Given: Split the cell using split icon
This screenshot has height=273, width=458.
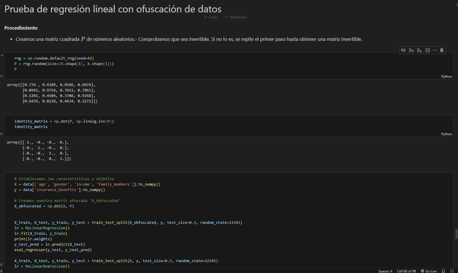Looking at the screenshot, I should tap(428, 50).
